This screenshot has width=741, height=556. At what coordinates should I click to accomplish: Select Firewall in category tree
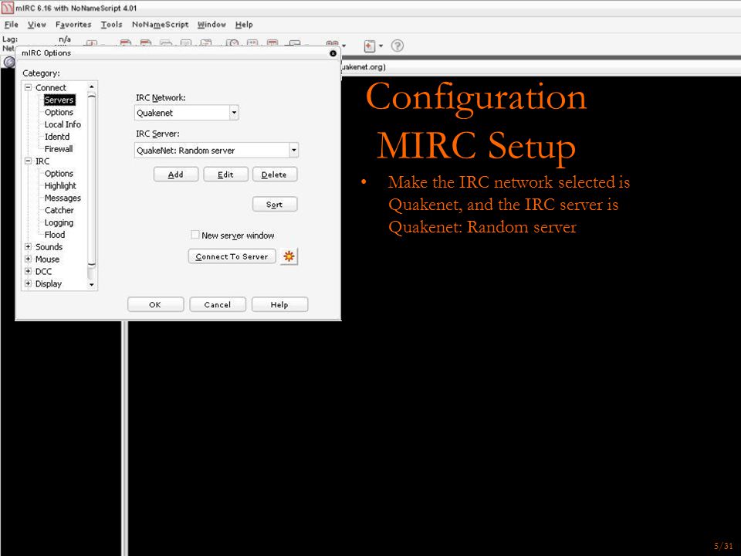[x=59, y=149]
